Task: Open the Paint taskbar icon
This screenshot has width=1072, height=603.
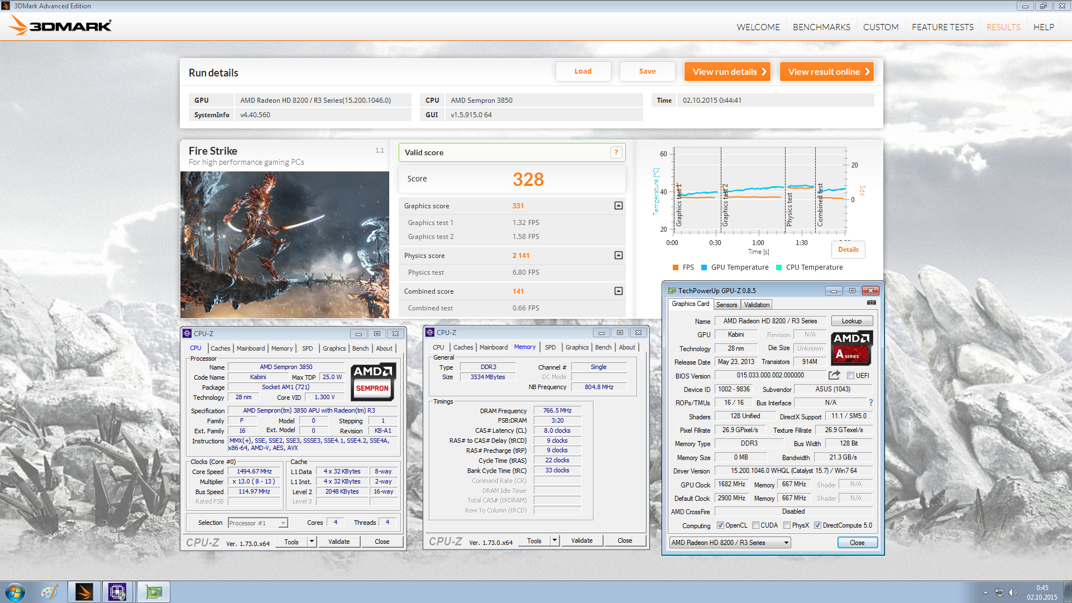Action: [x=50, y=592]
